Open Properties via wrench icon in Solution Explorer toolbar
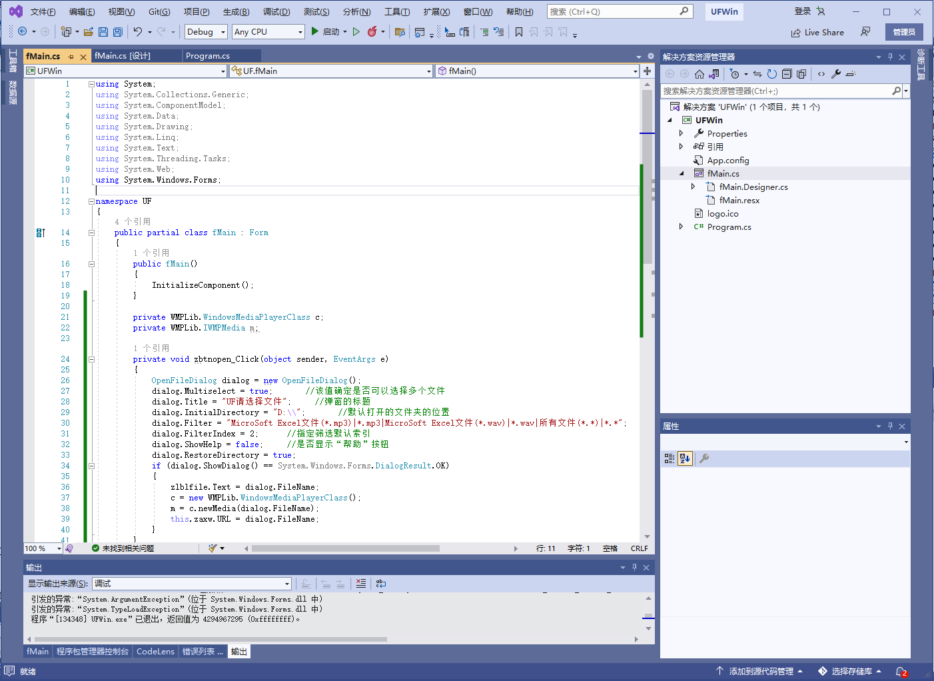The width and height of the screenshot is (934, 681). [x=836, y=74]
